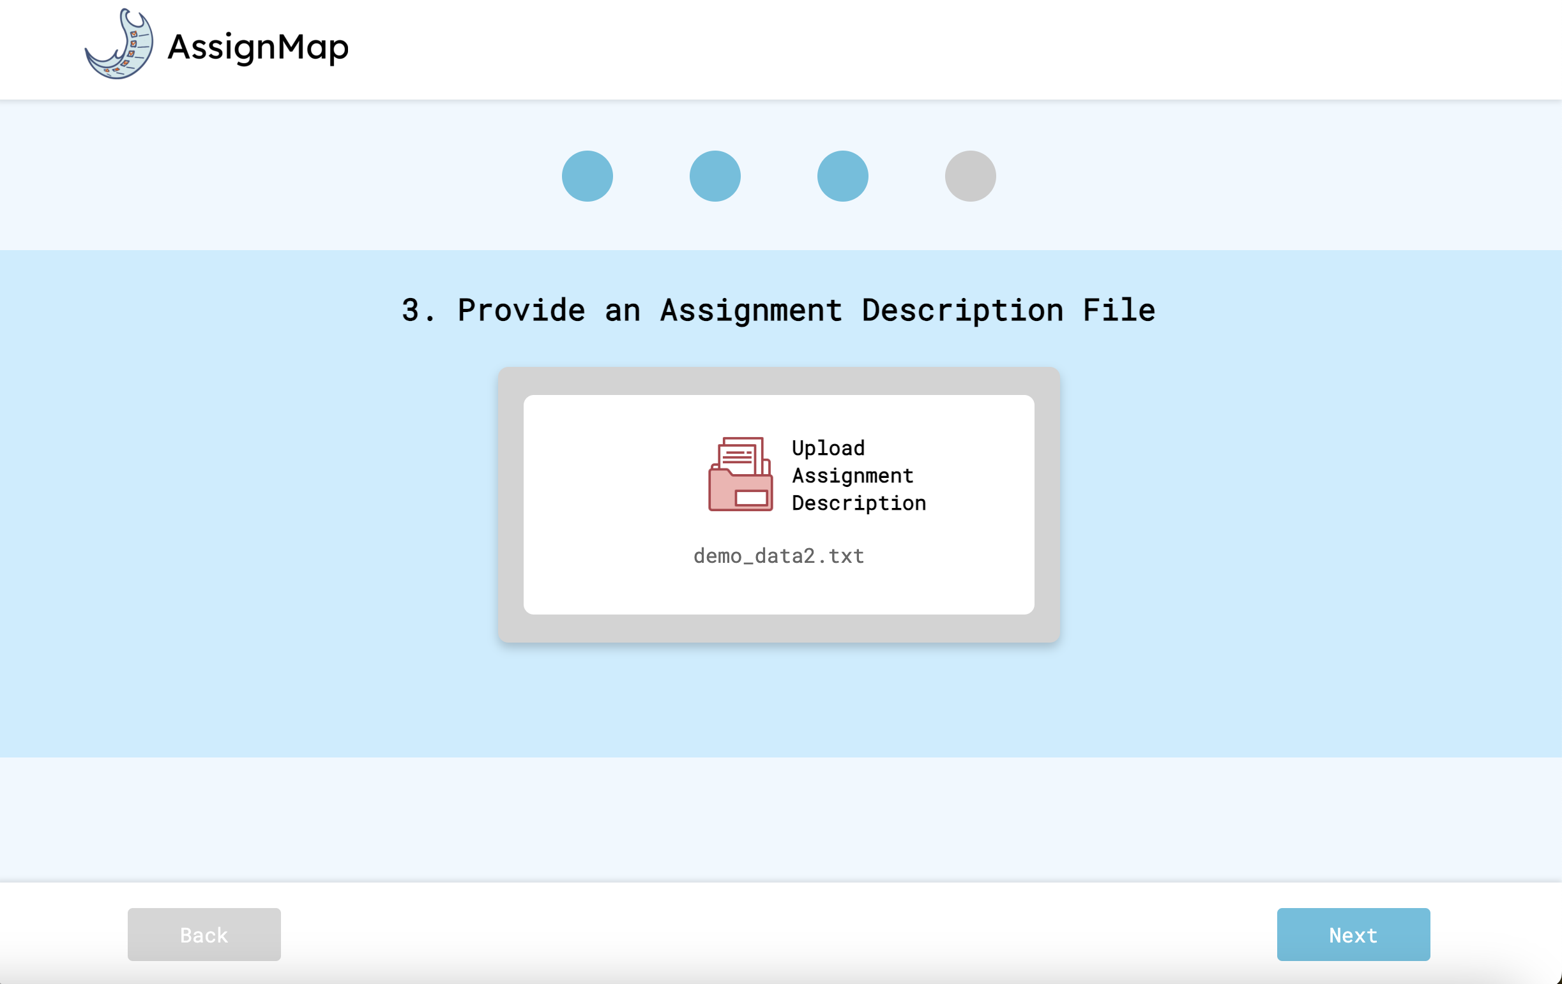Click the label slot on the folder icon
The width and height of the screenshot is (1562, 984).
[752, 498]
